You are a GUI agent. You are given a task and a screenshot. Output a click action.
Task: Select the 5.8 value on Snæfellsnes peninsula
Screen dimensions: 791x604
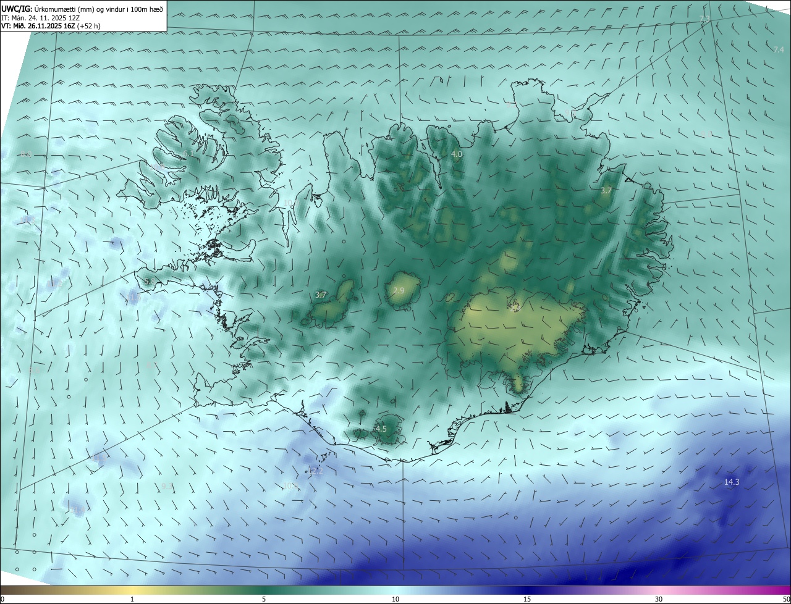[150, 282]
